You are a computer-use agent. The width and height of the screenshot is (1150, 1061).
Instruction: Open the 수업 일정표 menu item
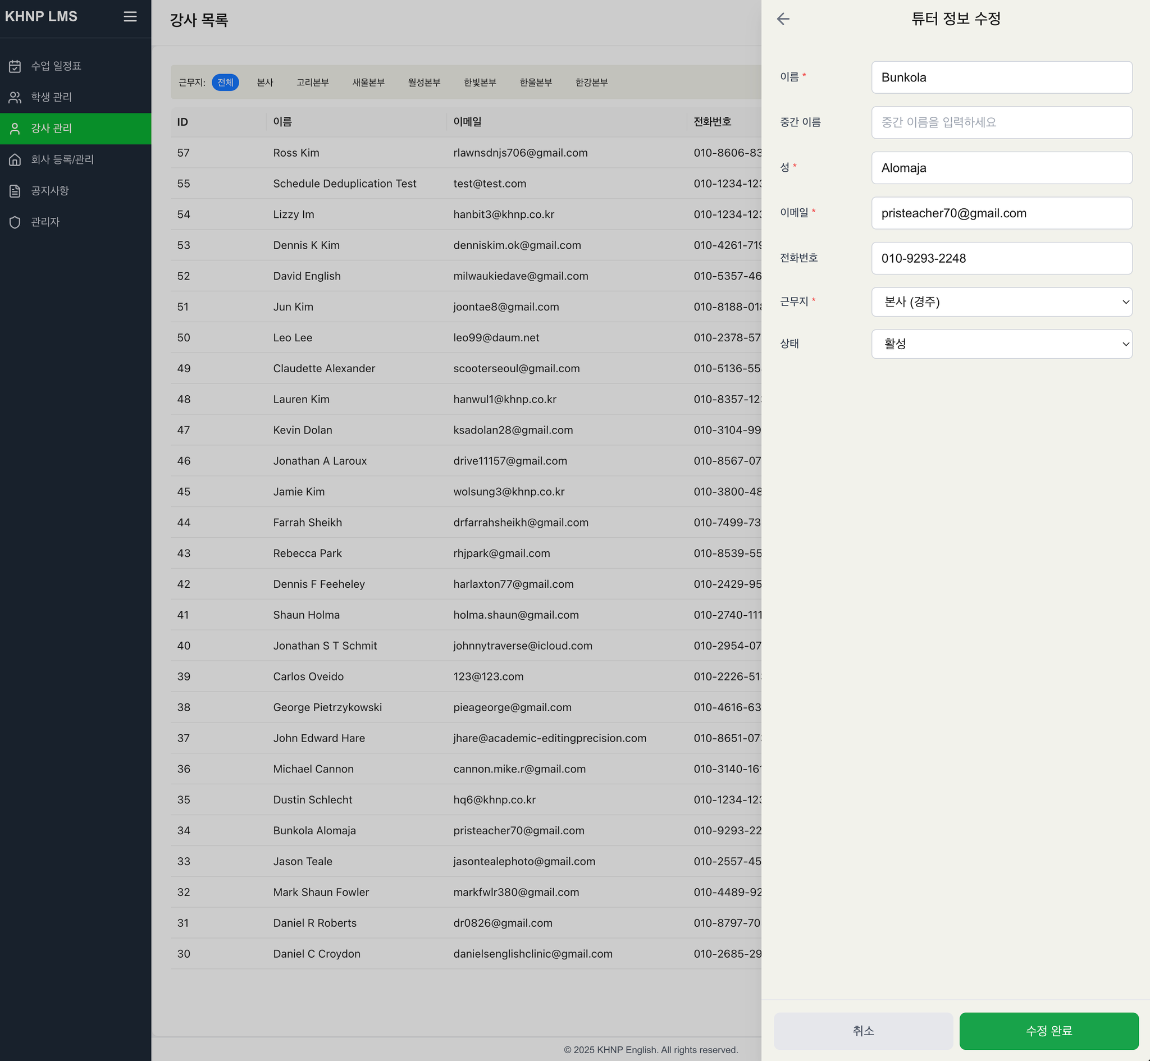(x=76, y=66)
